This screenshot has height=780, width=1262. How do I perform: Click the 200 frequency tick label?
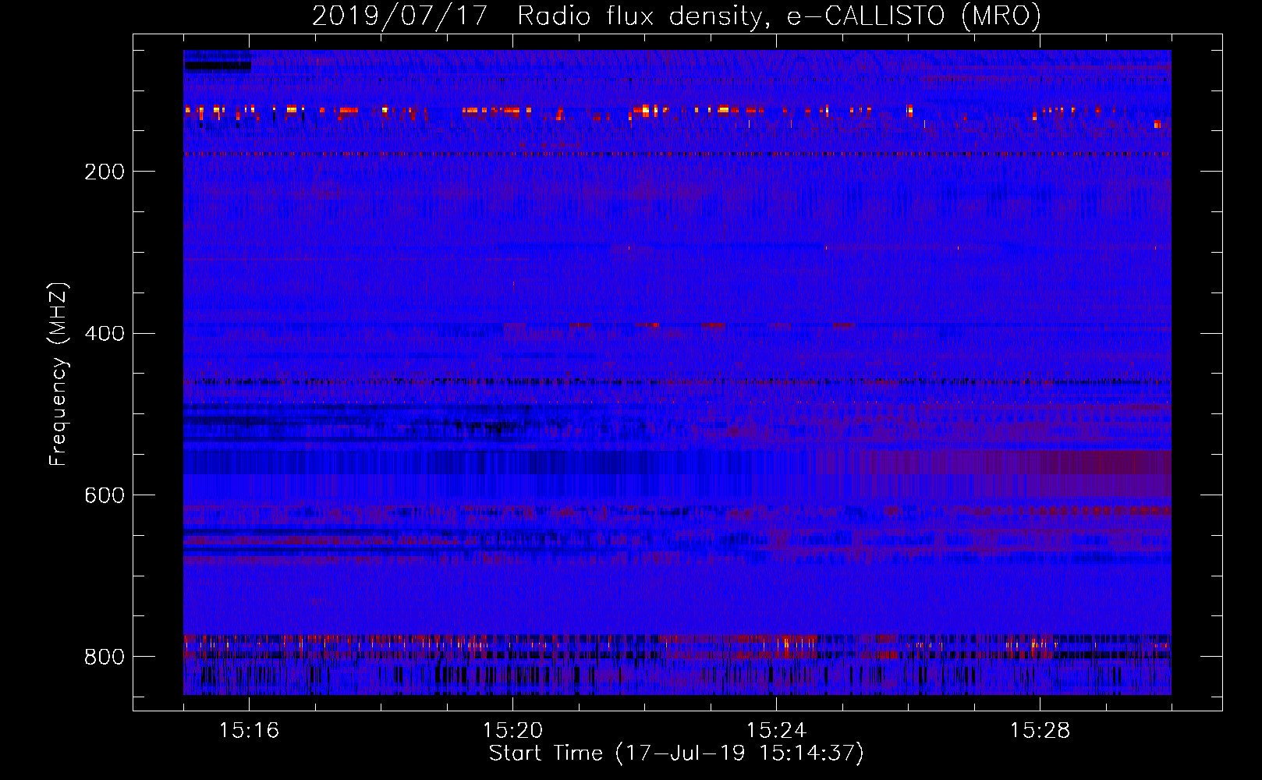tap(105, 172)
